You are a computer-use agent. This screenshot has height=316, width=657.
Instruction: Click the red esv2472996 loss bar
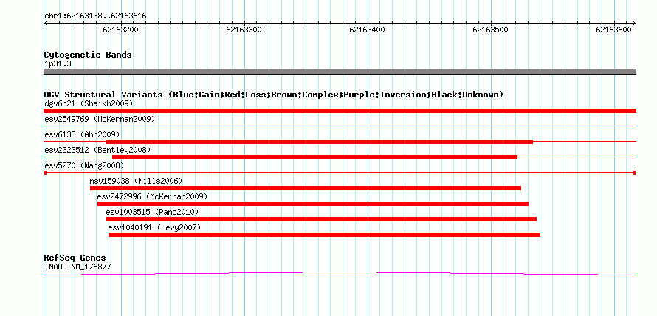(x=313, y=204)
